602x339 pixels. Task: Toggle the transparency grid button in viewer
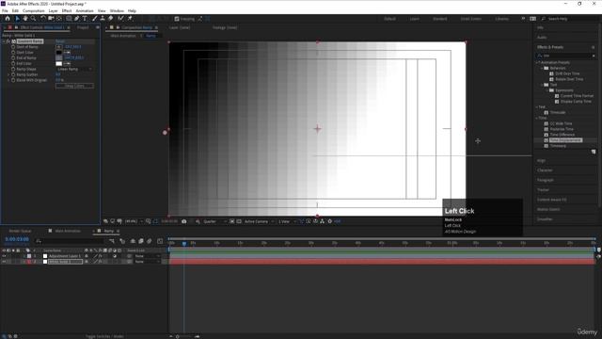tap(239, 221)
